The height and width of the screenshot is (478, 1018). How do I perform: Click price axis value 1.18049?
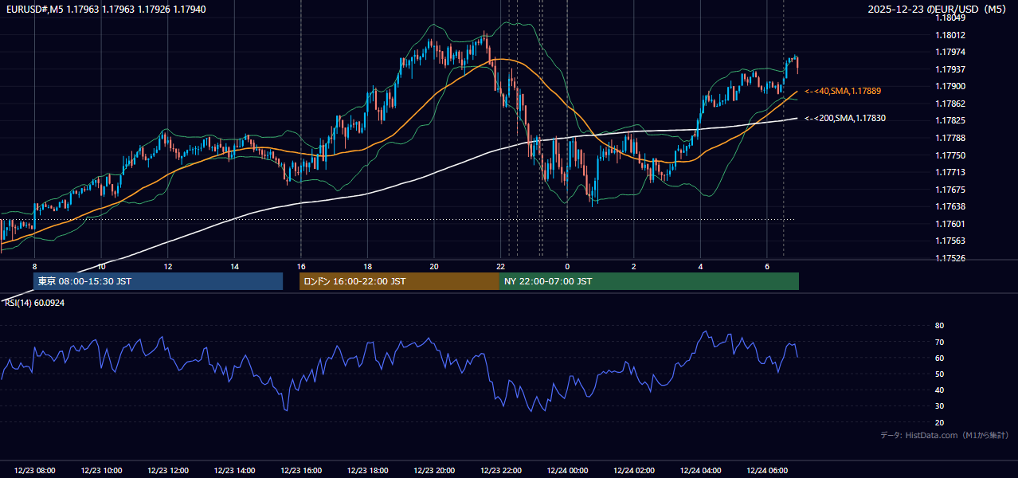[x=951, y=18]
